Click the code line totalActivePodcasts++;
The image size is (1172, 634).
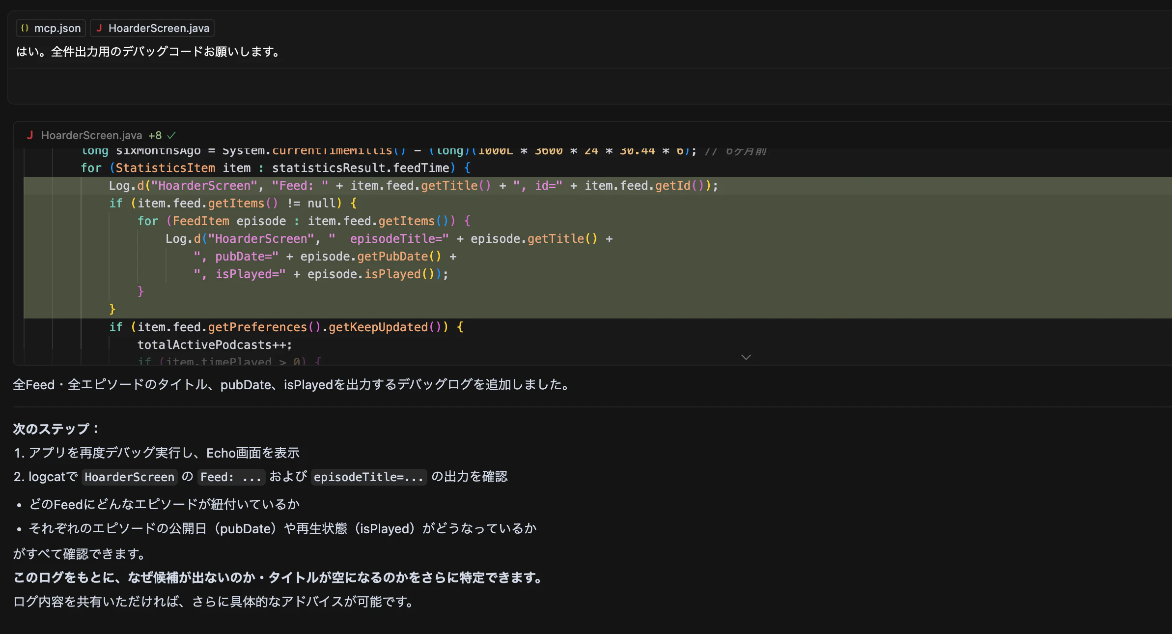(x=215, y=345)
